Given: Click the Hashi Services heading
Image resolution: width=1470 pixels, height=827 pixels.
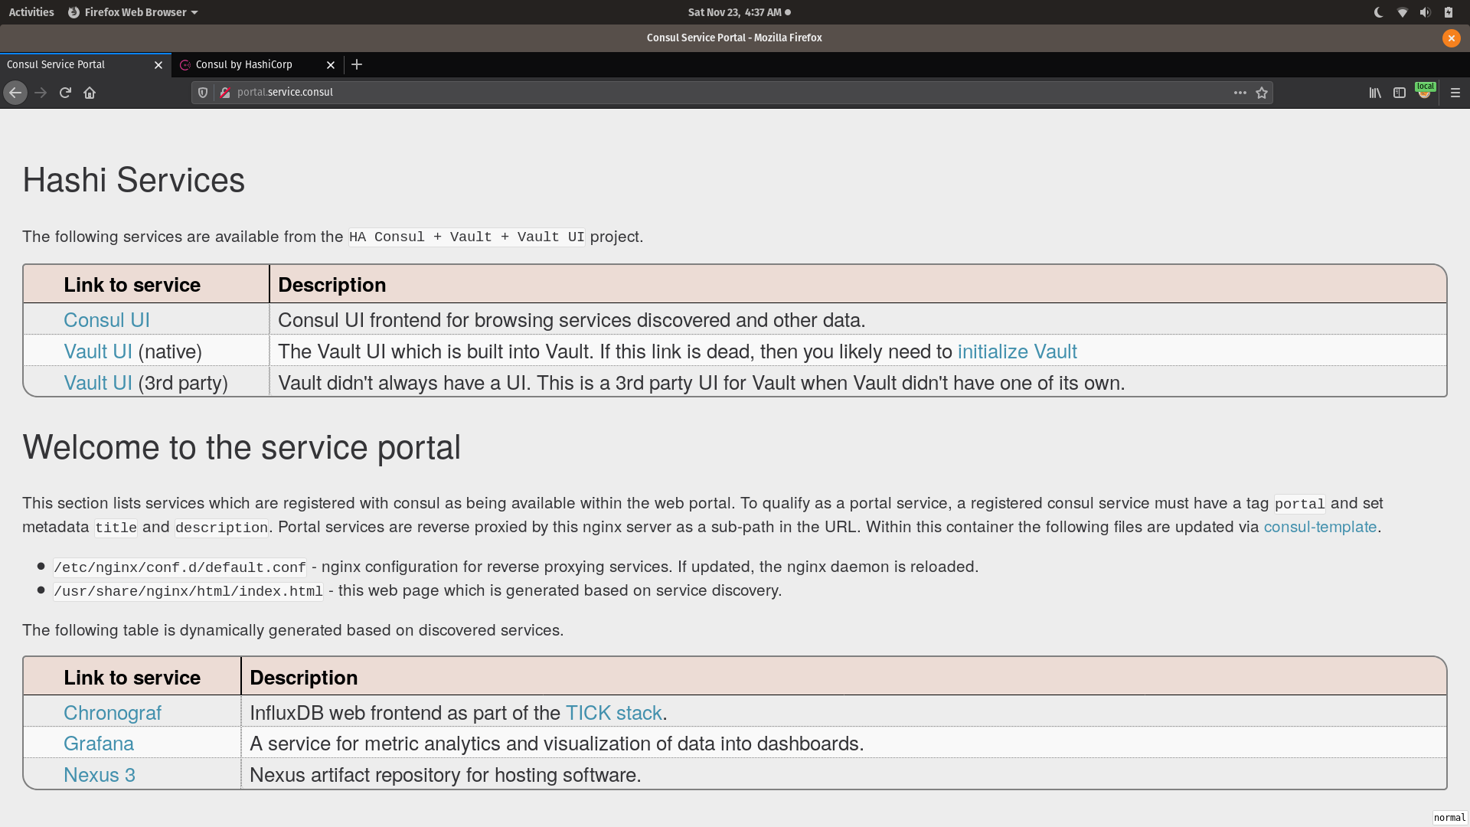Looking at the screenshot, I should [x=134, y=181].
